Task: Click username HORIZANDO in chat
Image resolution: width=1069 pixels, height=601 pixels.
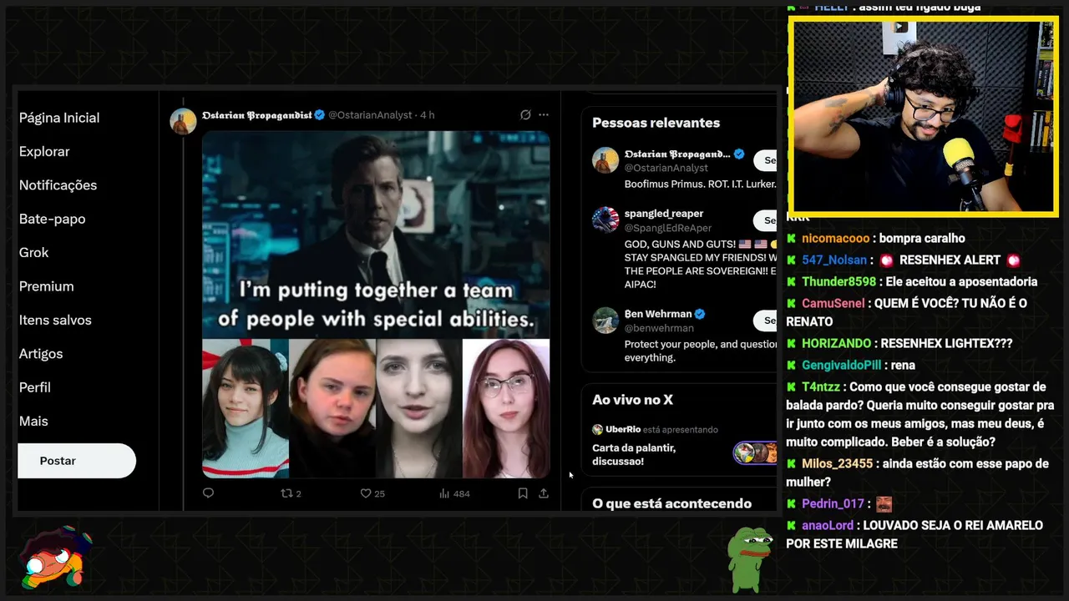Action: click(836, 344)
